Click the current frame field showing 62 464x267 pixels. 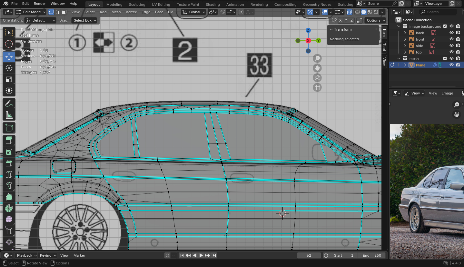tap(309, 255)
